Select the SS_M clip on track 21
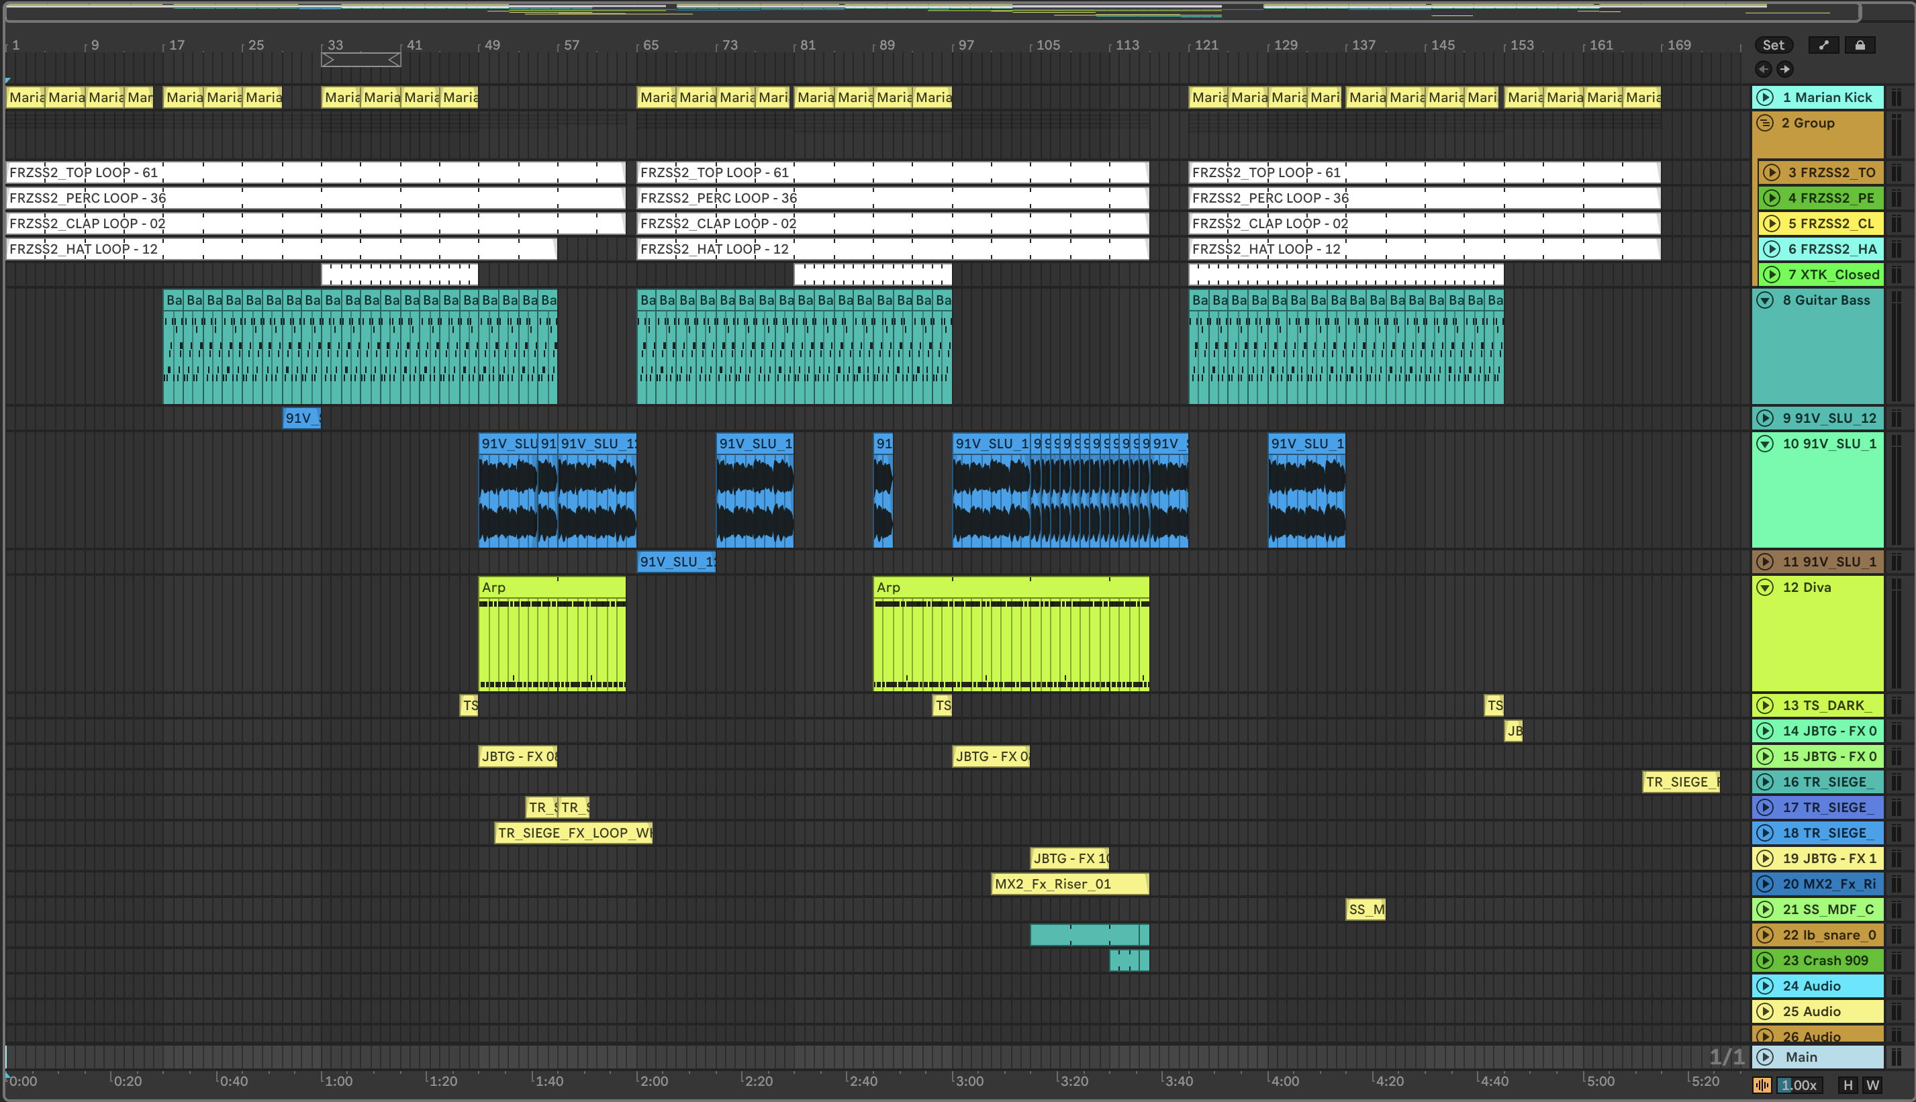1916x1102 pixels. point(1365,910)
